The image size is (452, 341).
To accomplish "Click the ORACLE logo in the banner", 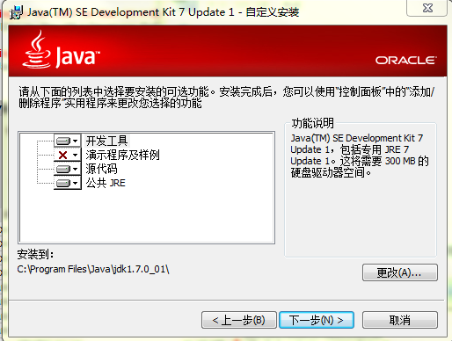I will 406,61.
